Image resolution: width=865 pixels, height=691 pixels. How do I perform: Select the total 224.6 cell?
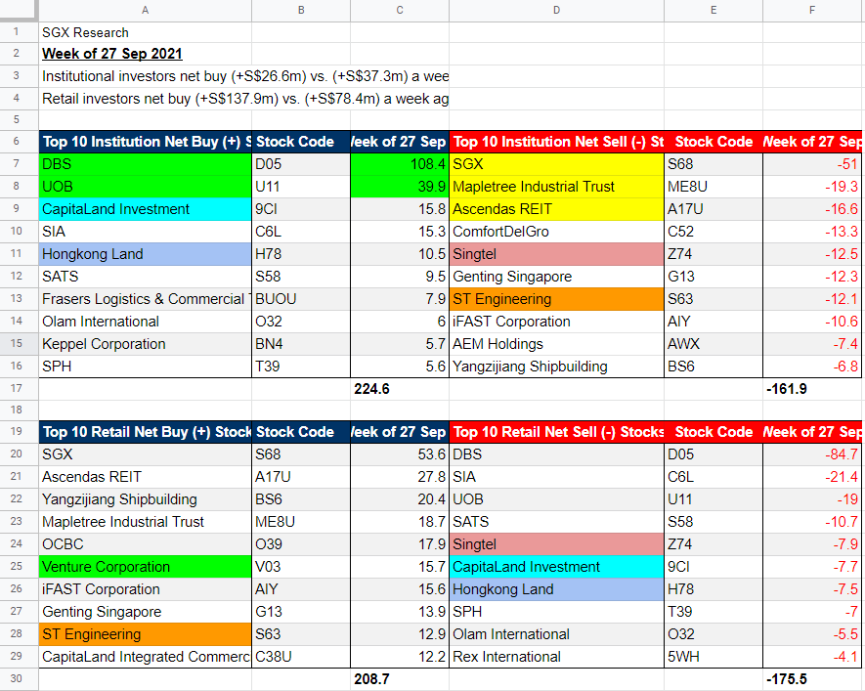[400, 389]
